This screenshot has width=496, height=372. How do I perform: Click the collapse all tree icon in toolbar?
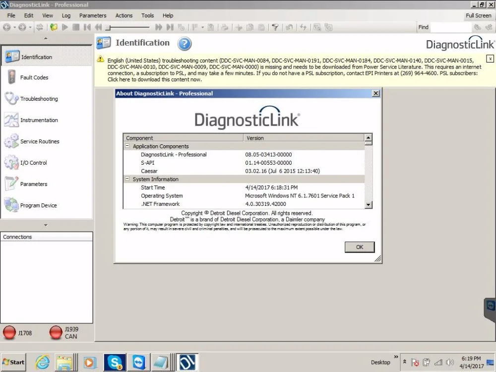[x=328, y=27]
